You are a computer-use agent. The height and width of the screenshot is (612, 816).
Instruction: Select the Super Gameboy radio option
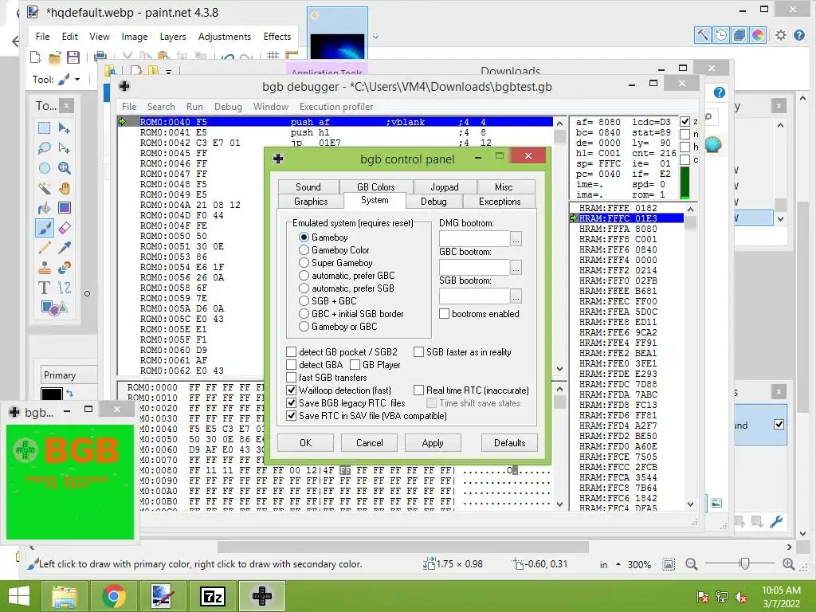point(304,263)
